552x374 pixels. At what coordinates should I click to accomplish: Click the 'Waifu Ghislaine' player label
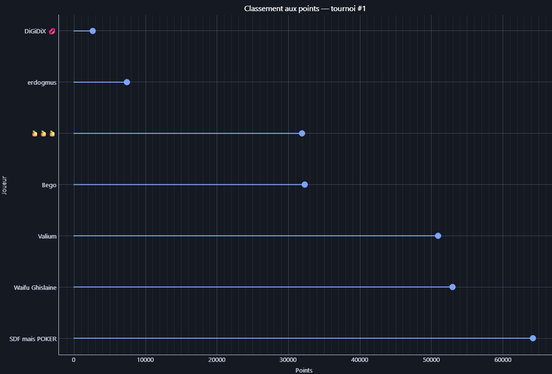(35, 287)
